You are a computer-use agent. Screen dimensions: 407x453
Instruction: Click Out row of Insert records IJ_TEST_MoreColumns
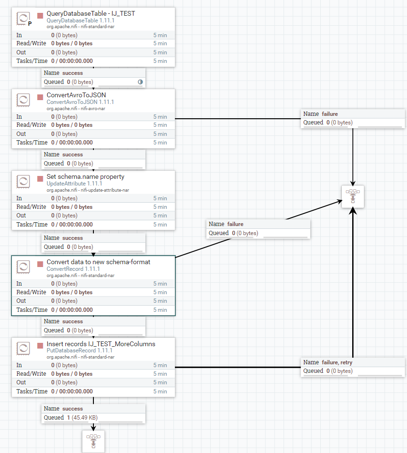click(93, 382)
